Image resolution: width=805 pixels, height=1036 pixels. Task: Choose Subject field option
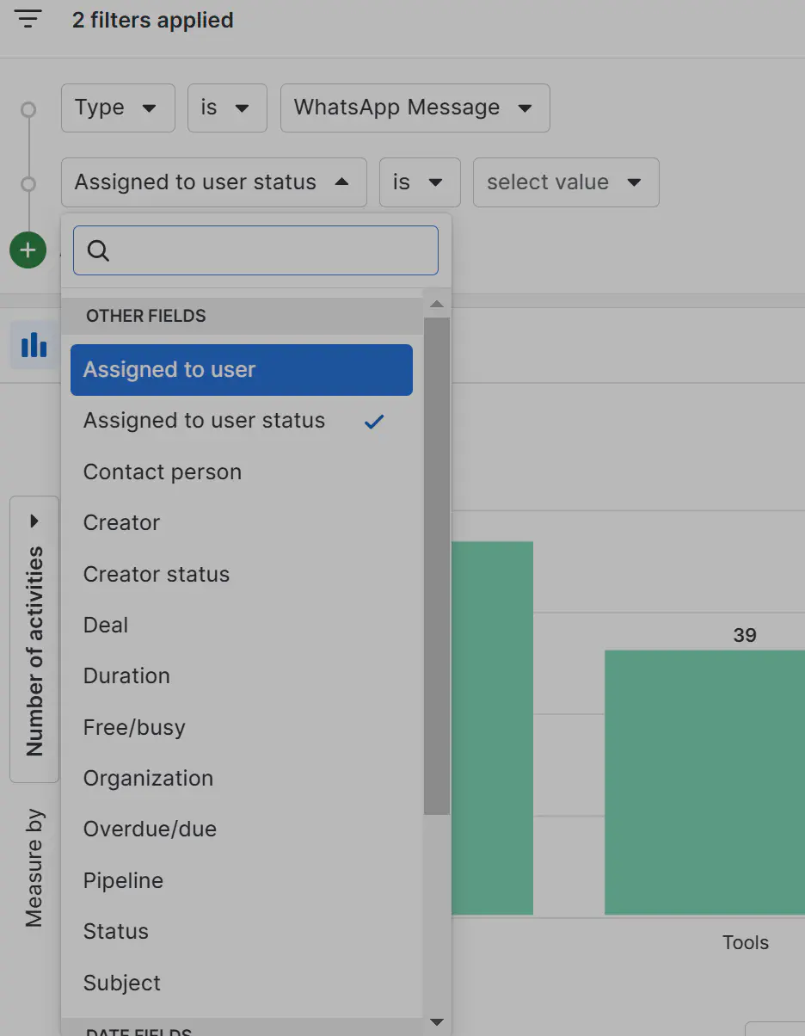tap(242, 983)
